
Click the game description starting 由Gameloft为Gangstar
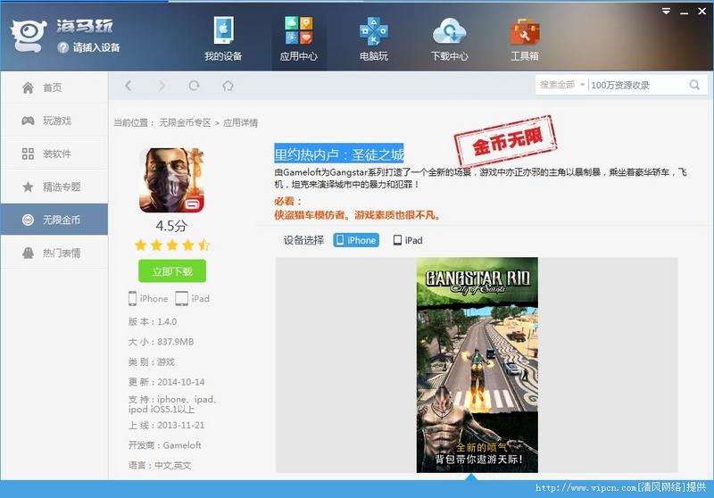click(480, 178)
